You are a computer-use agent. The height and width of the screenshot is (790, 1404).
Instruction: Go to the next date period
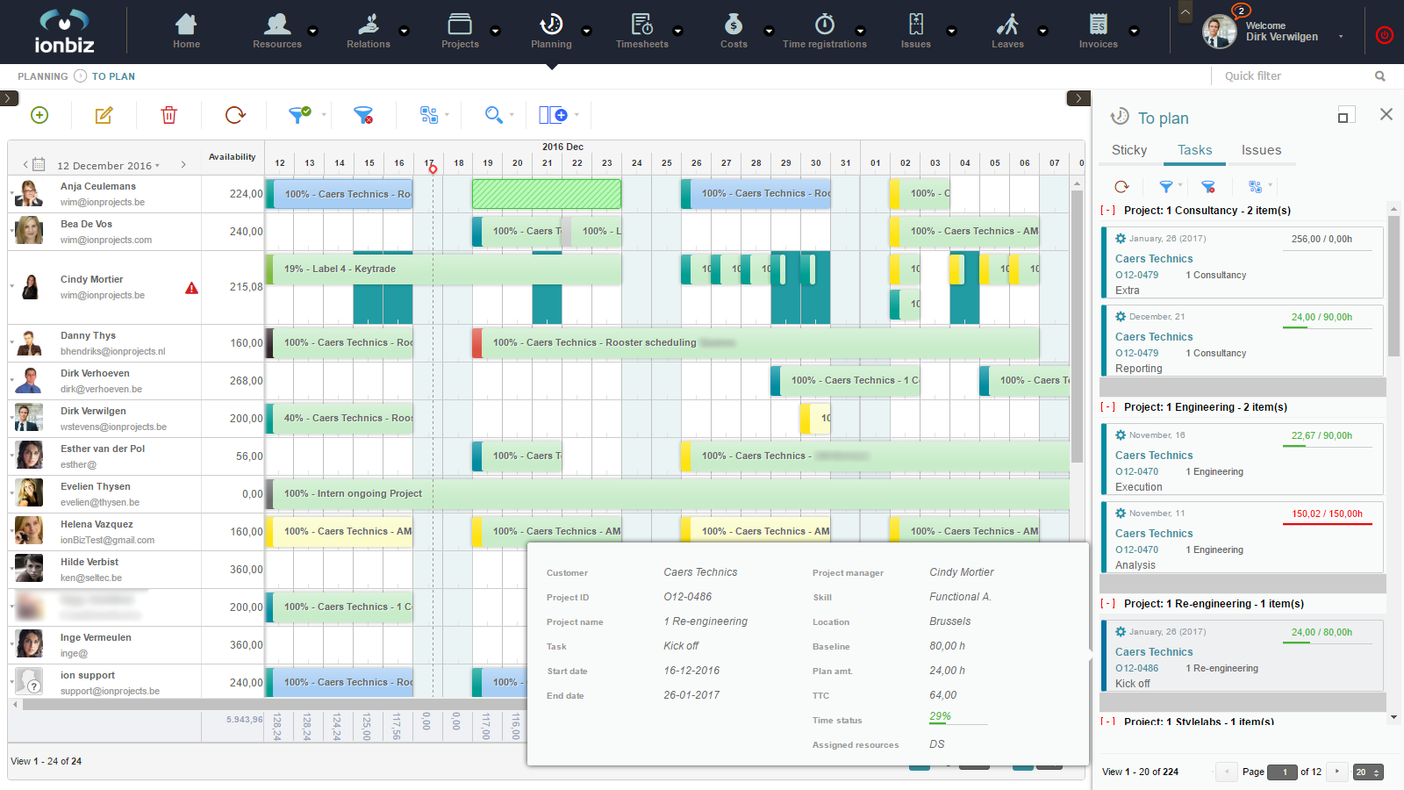pos(183,164)
